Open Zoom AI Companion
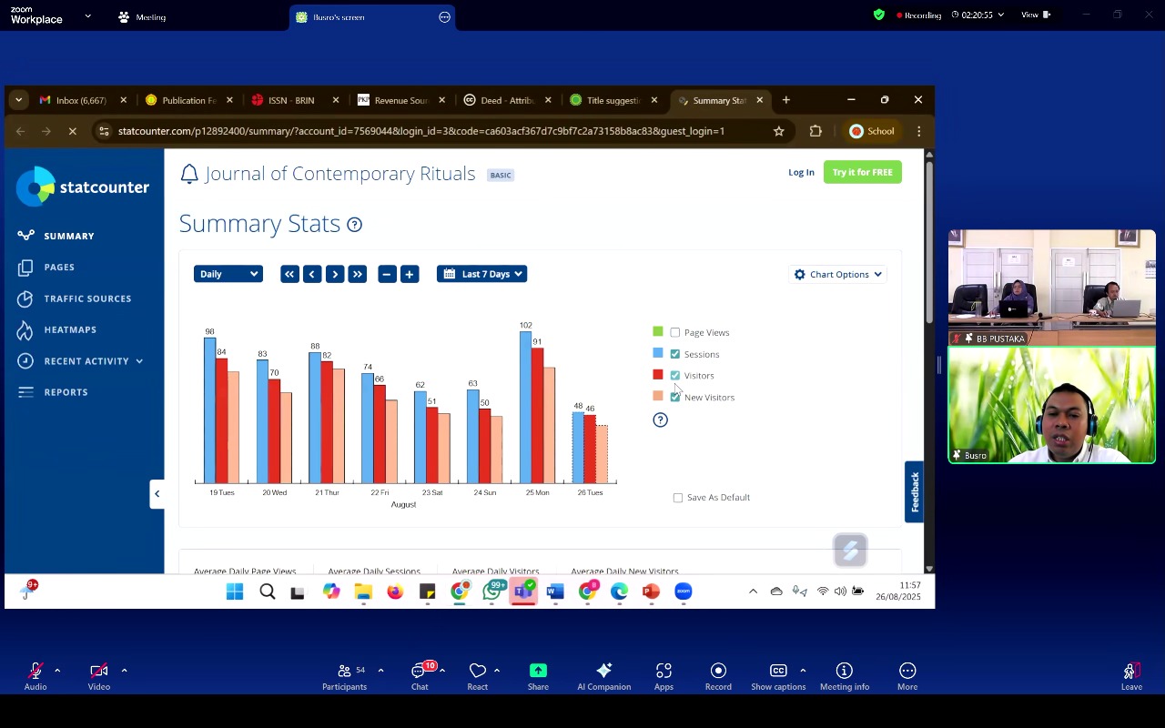The height and width of the screenshot is (728, 1165). (x=603, y=672)
